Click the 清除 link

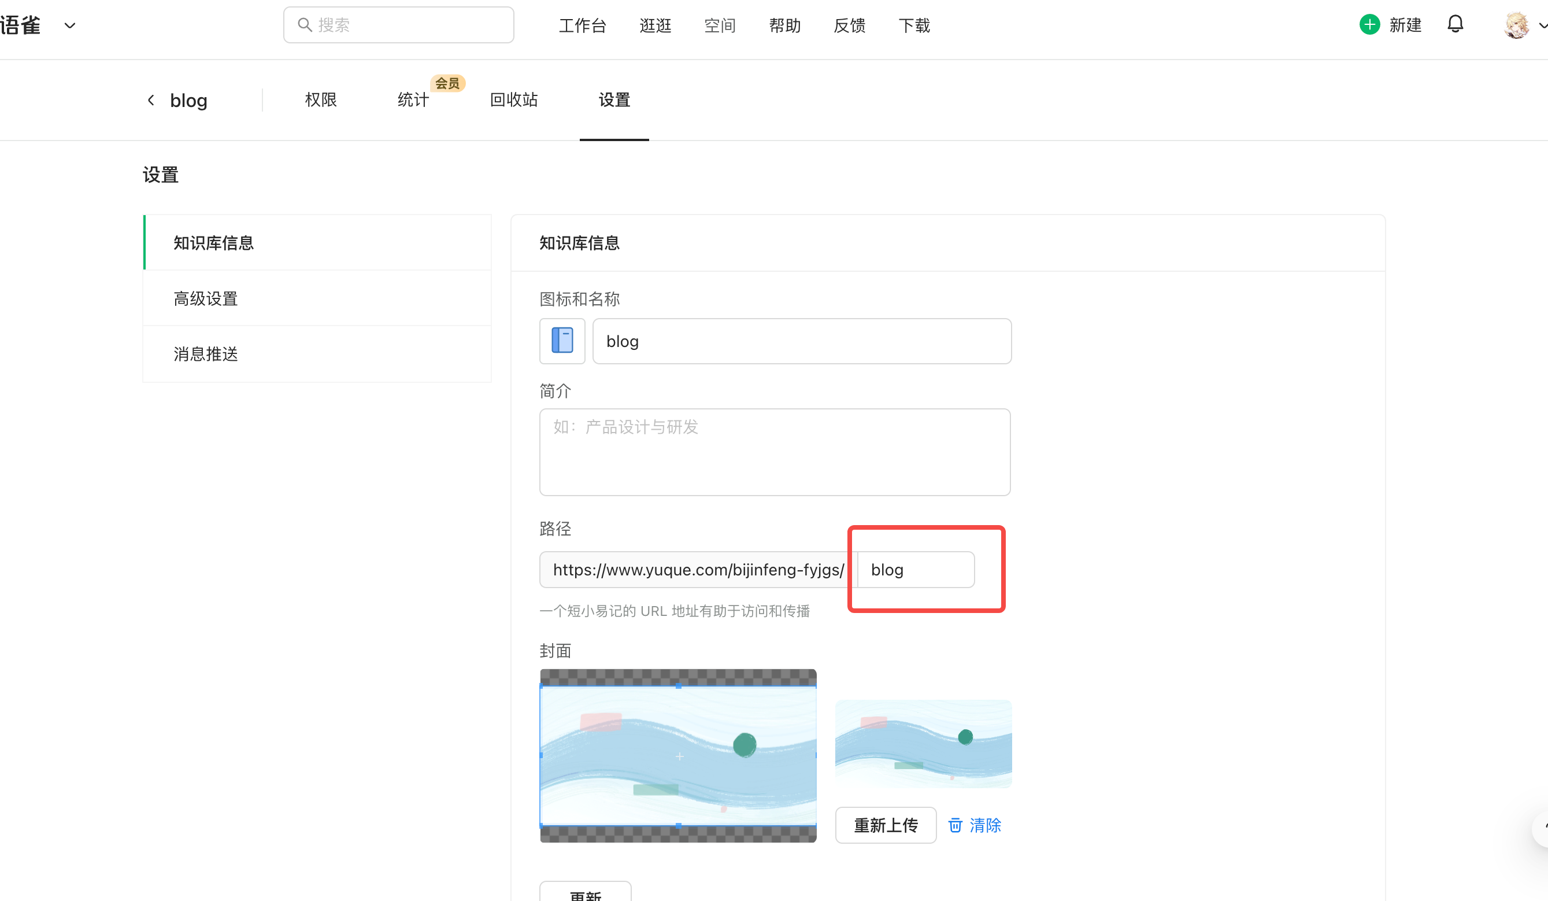(985, 825)
